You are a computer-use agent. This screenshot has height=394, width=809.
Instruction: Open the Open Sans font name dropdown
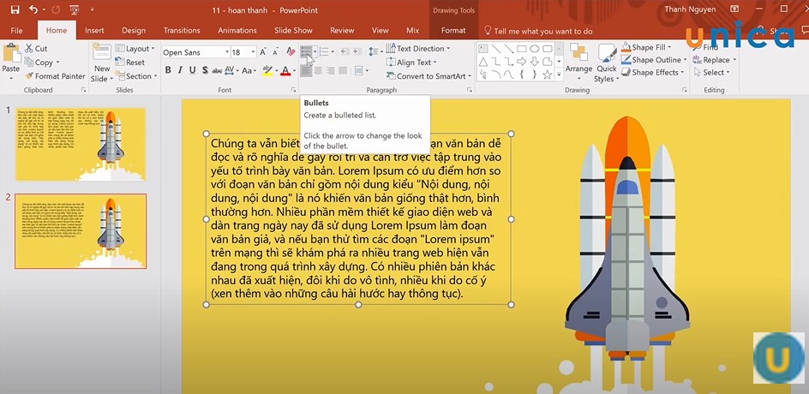point(227,52)
